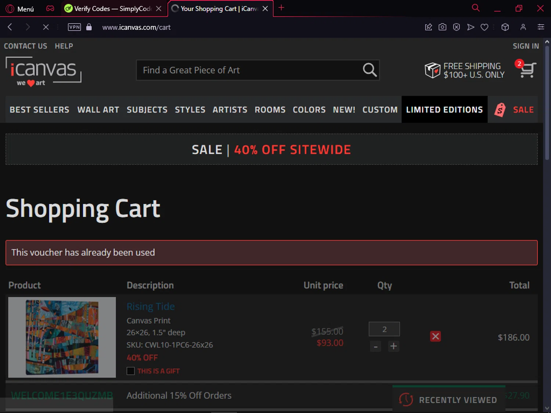Open the share page icon
Viewport: 551px width, 413px height.
[x=428, y=27]
